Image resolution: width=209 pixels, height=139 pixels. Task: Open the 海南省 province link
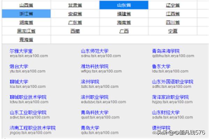click(124, 23)
